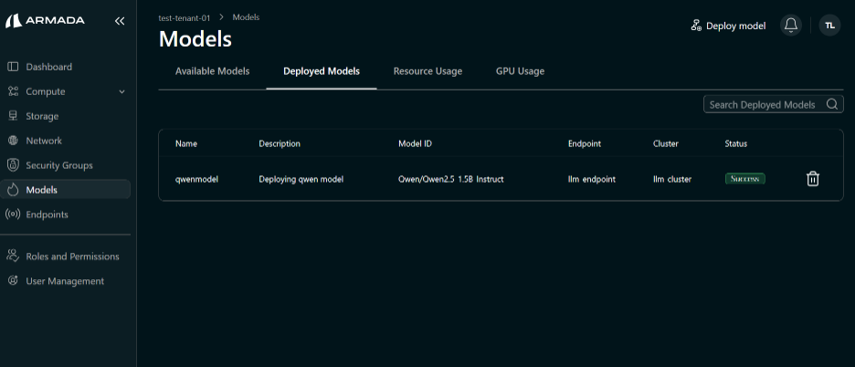Collapse the sidebar with the double-chevron icon

[120, 21]
